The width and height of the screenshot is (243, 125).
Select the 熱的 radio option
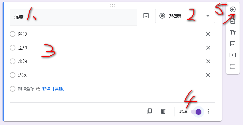(12, 34)
